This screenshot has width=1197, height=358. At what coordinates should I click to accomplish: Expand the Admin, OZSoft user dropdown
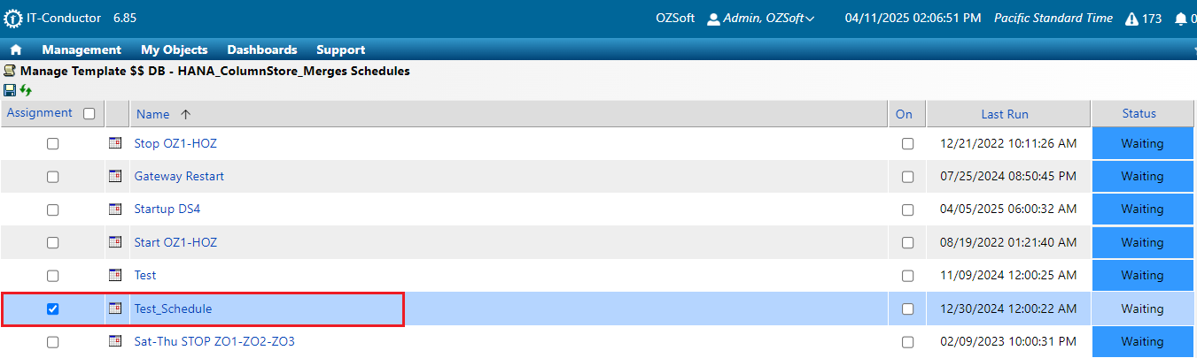pos(761,19)
